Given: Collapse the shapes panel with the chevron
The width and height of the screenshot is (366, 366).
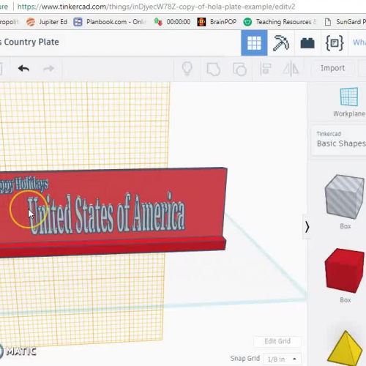Looking at the screenshot, I should click(307, 227).
